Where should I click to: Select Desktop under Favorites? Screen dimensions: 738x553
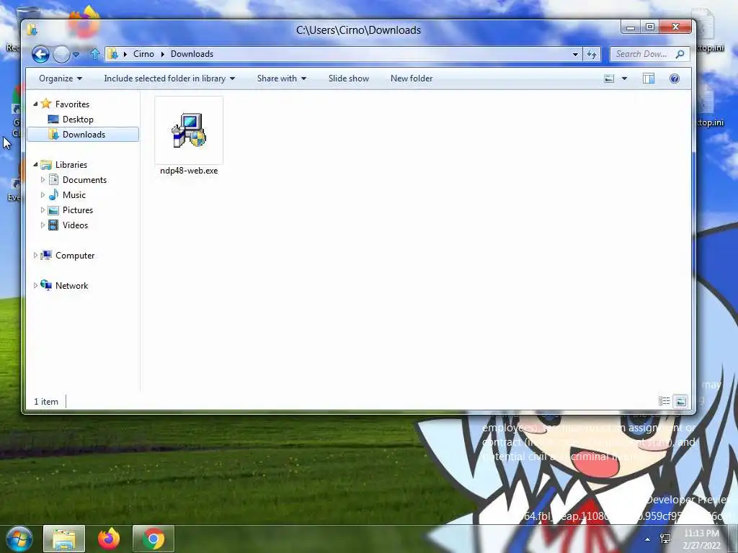point(78,120)
